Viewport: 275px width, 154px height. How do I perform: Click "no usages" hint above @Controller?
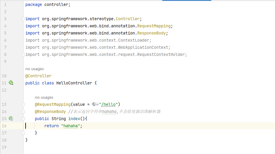[35, 69]
